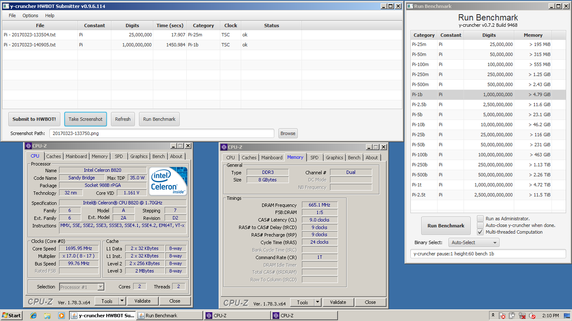The image size is (572, 321).
Task: Click large Run Benchmark button in Run Benchmark window
Action: pos(446,226)
